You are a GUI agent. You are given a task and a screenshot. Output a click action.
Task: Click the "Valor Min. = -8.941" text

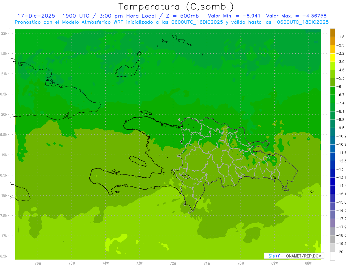(x=234, y=16)
